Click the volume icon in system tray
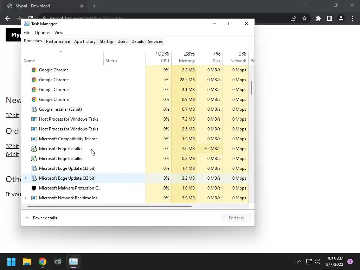360x270 pixels. point(317,262)
